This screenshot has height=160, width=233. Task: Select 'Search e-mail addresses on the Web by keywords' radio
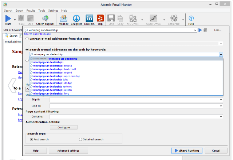tap(27, 49)
